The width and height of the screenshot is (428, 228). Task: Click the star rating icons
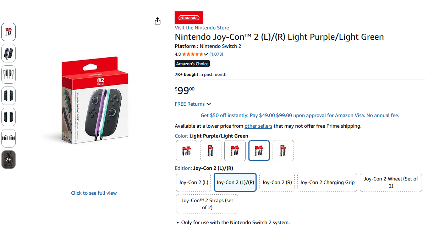pos(193,54)
